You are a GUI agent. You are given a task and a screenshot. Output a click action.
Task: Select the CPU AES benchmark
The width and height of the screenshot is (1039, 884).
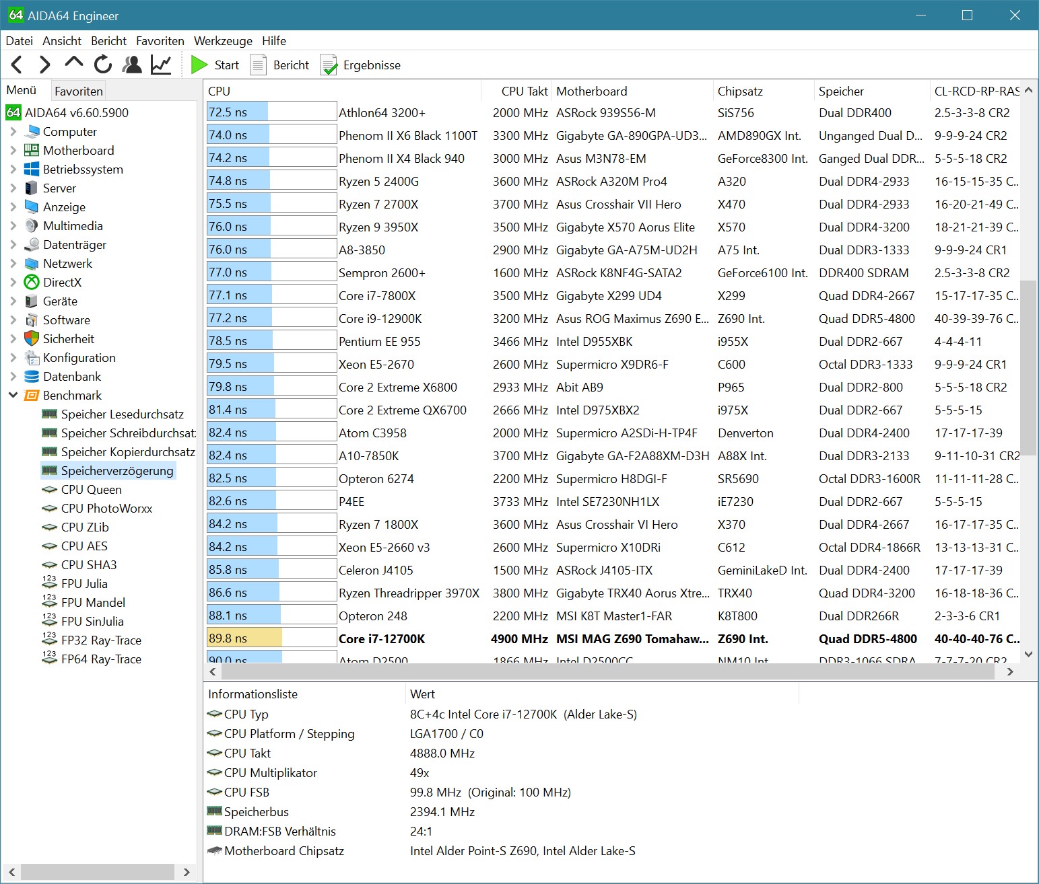point(84,546)
